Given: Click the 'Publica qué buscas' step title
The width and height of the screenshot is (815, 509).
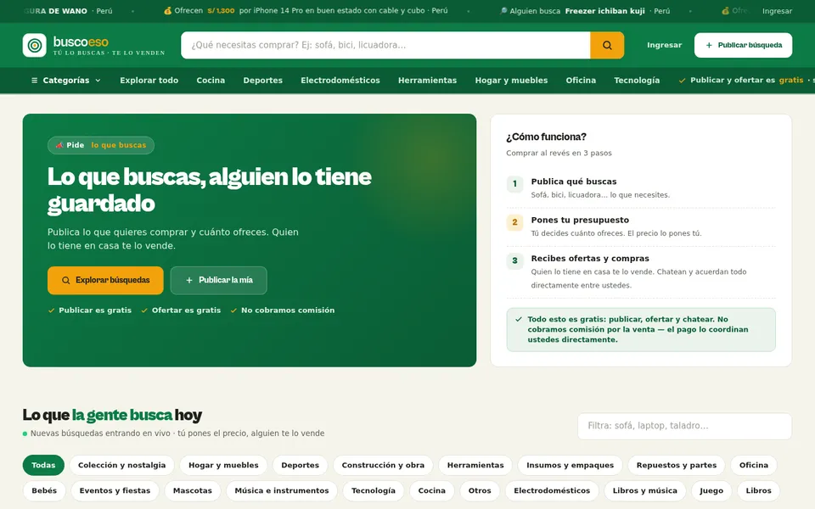Looking at the screenshot, I should (x=574, y=182).
